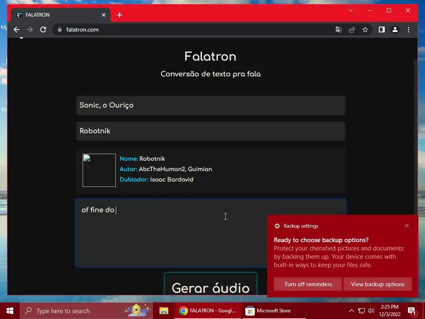Open the Windows Start menu
The image size is (425, 319).
point(10,311)
